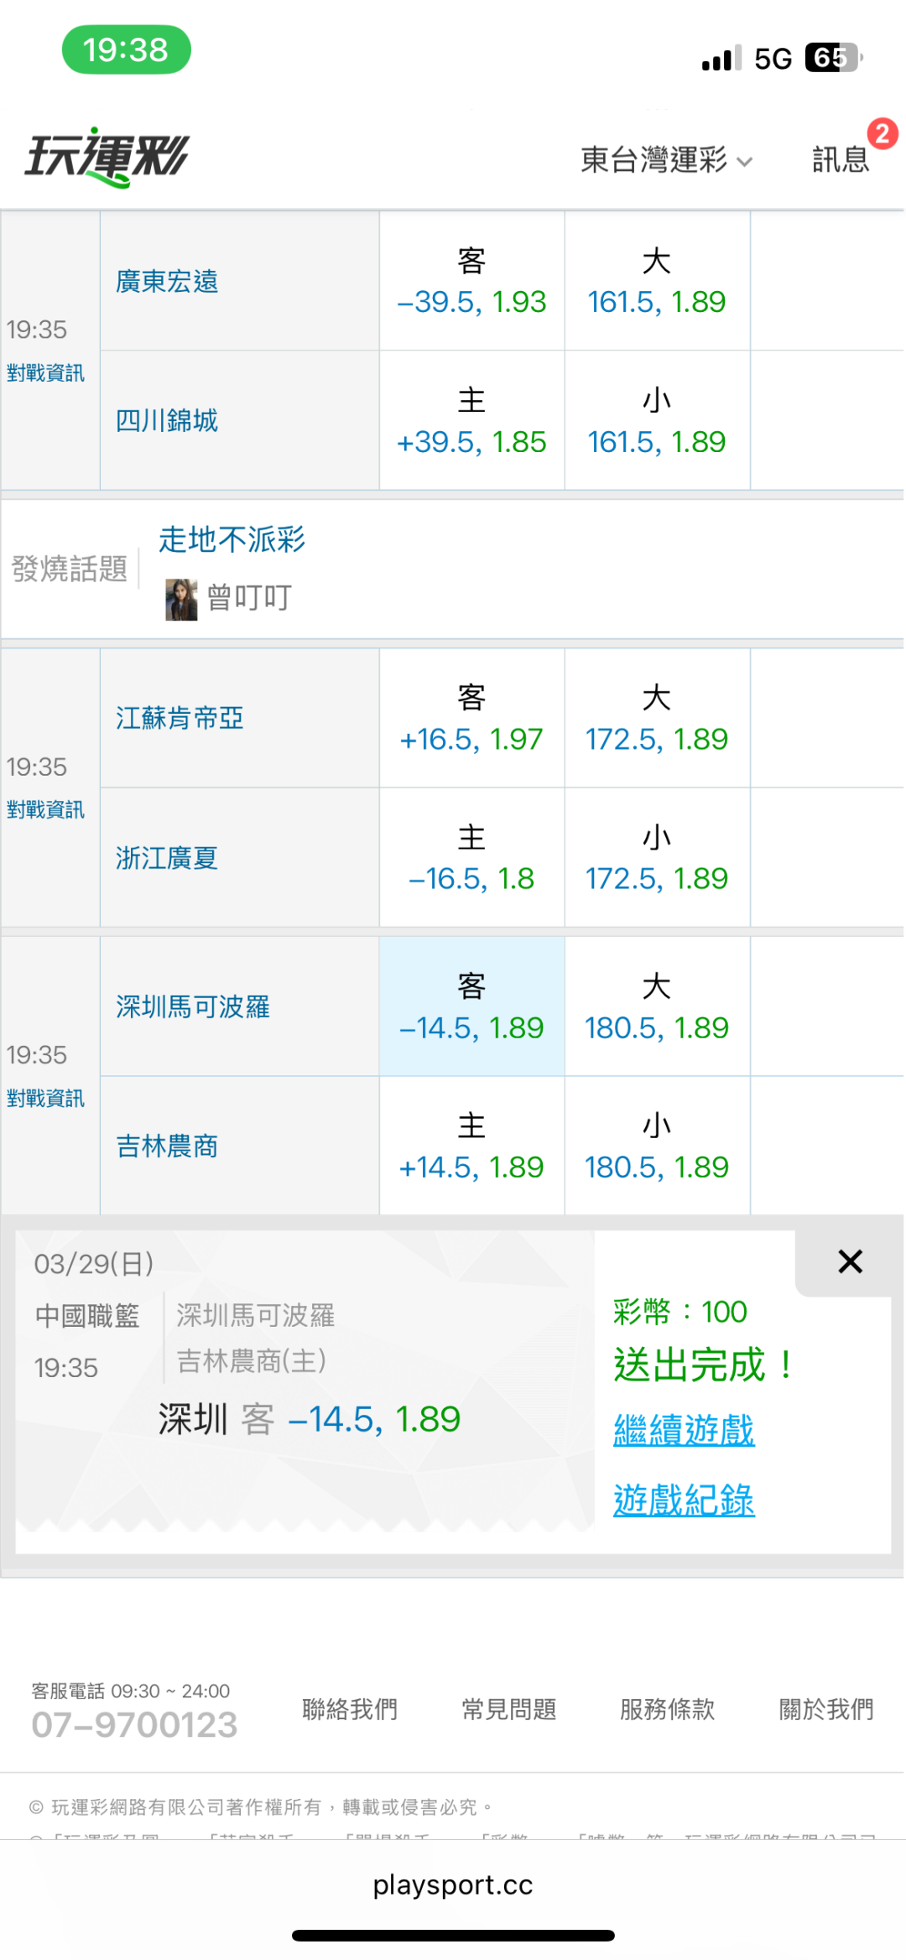The width and height of the screenshot is (906, 1960).
Task: Open the 東台灣運彩 dropdown
Action: [665, 159]
